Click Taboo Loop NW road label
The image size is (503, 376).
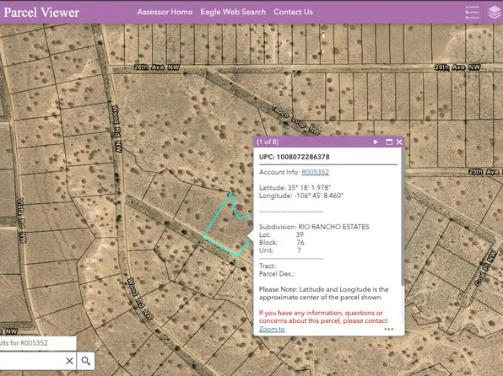[x=295, y=120]
